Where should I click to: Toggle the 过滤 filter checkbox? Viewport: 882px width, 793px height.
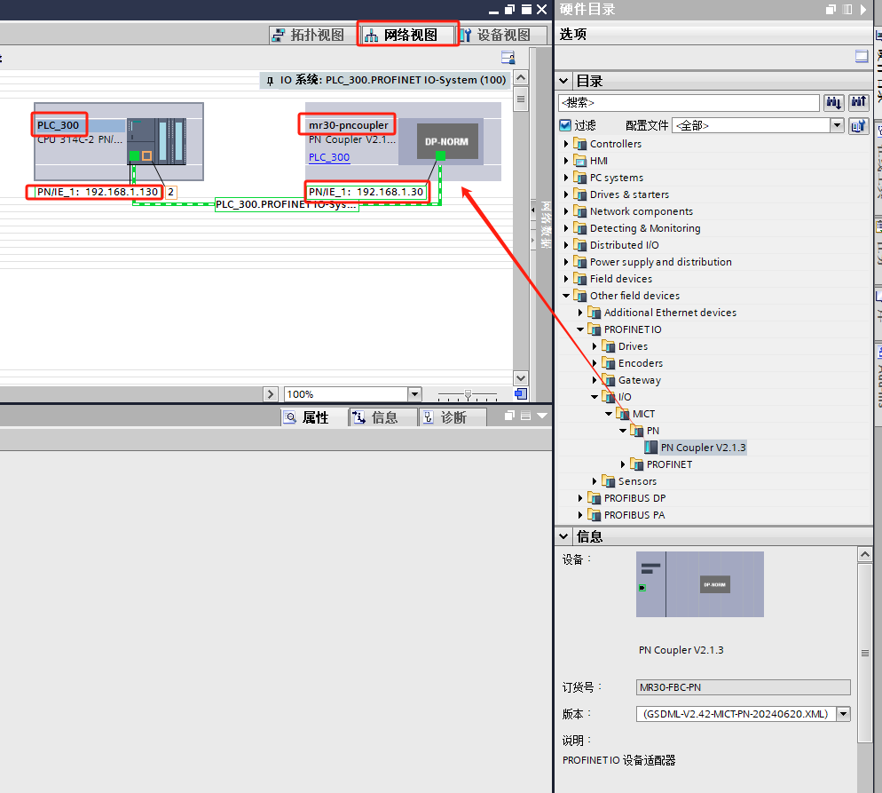coord(565,125)
